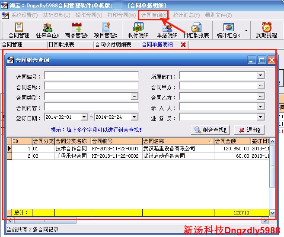Select amount cell 120,650.00

click(x=233, y=149)
